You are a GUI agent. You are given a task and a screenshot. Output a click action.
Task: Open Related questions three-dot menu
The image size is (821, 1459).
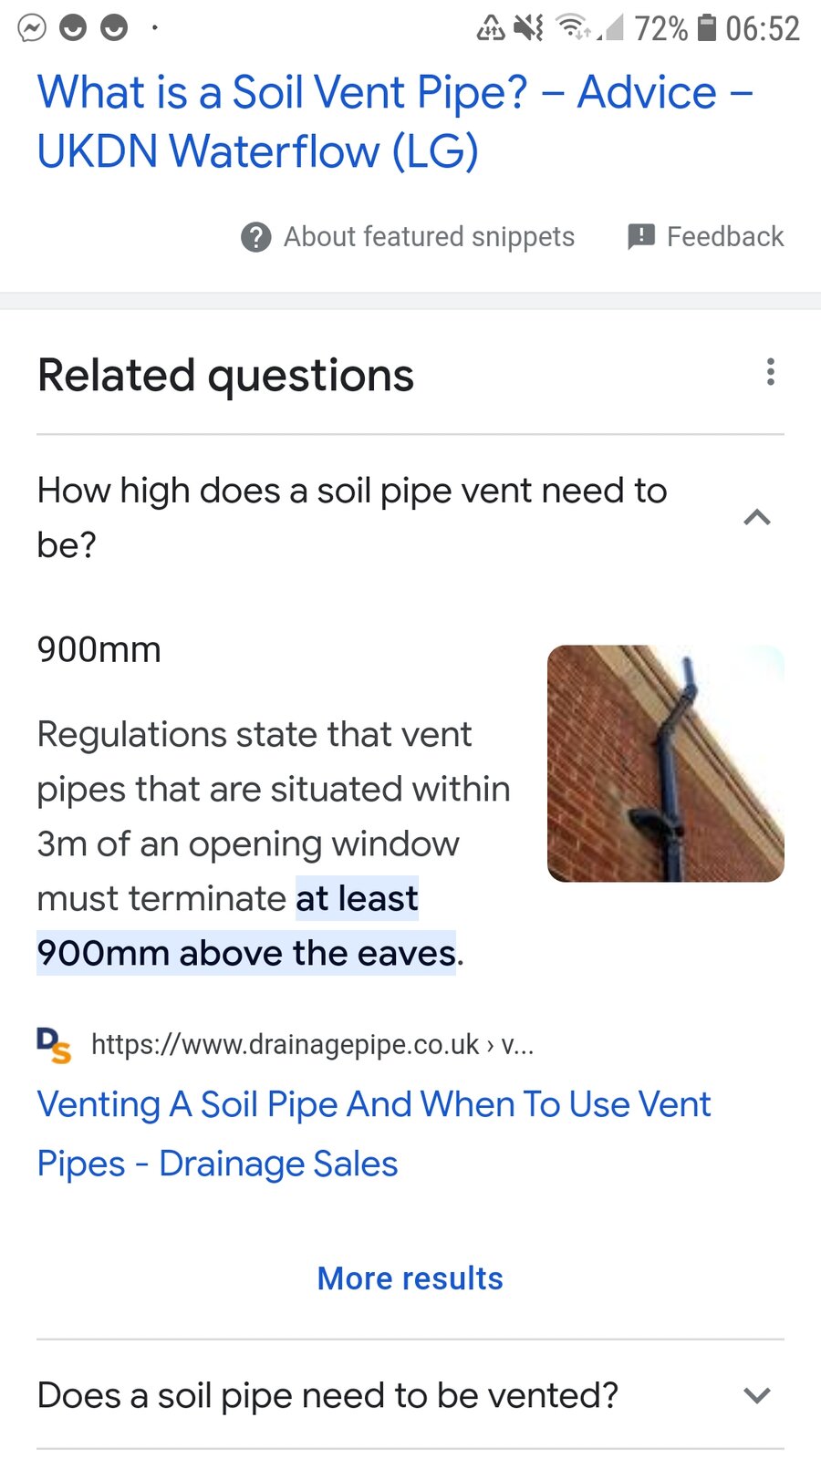pos(771,372)
